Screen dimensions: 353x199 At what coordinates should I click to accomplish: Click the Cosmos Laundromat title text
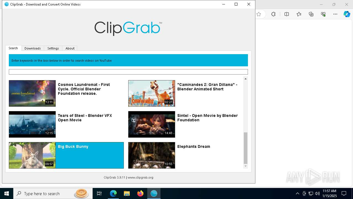(84, 89)
